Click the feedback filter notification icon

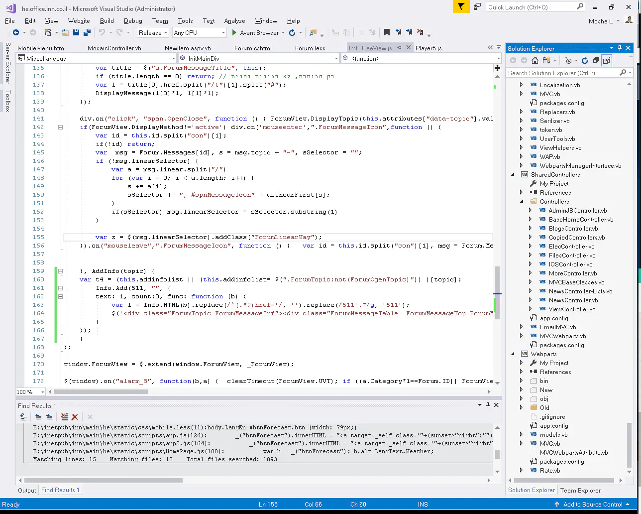[x=461, y=7]
